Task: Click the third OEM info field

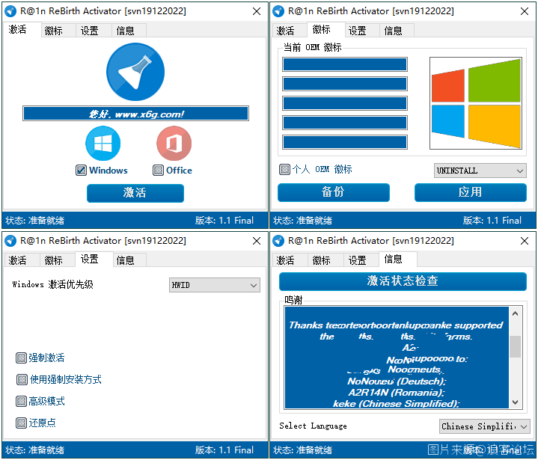Action: coord(345,103)
